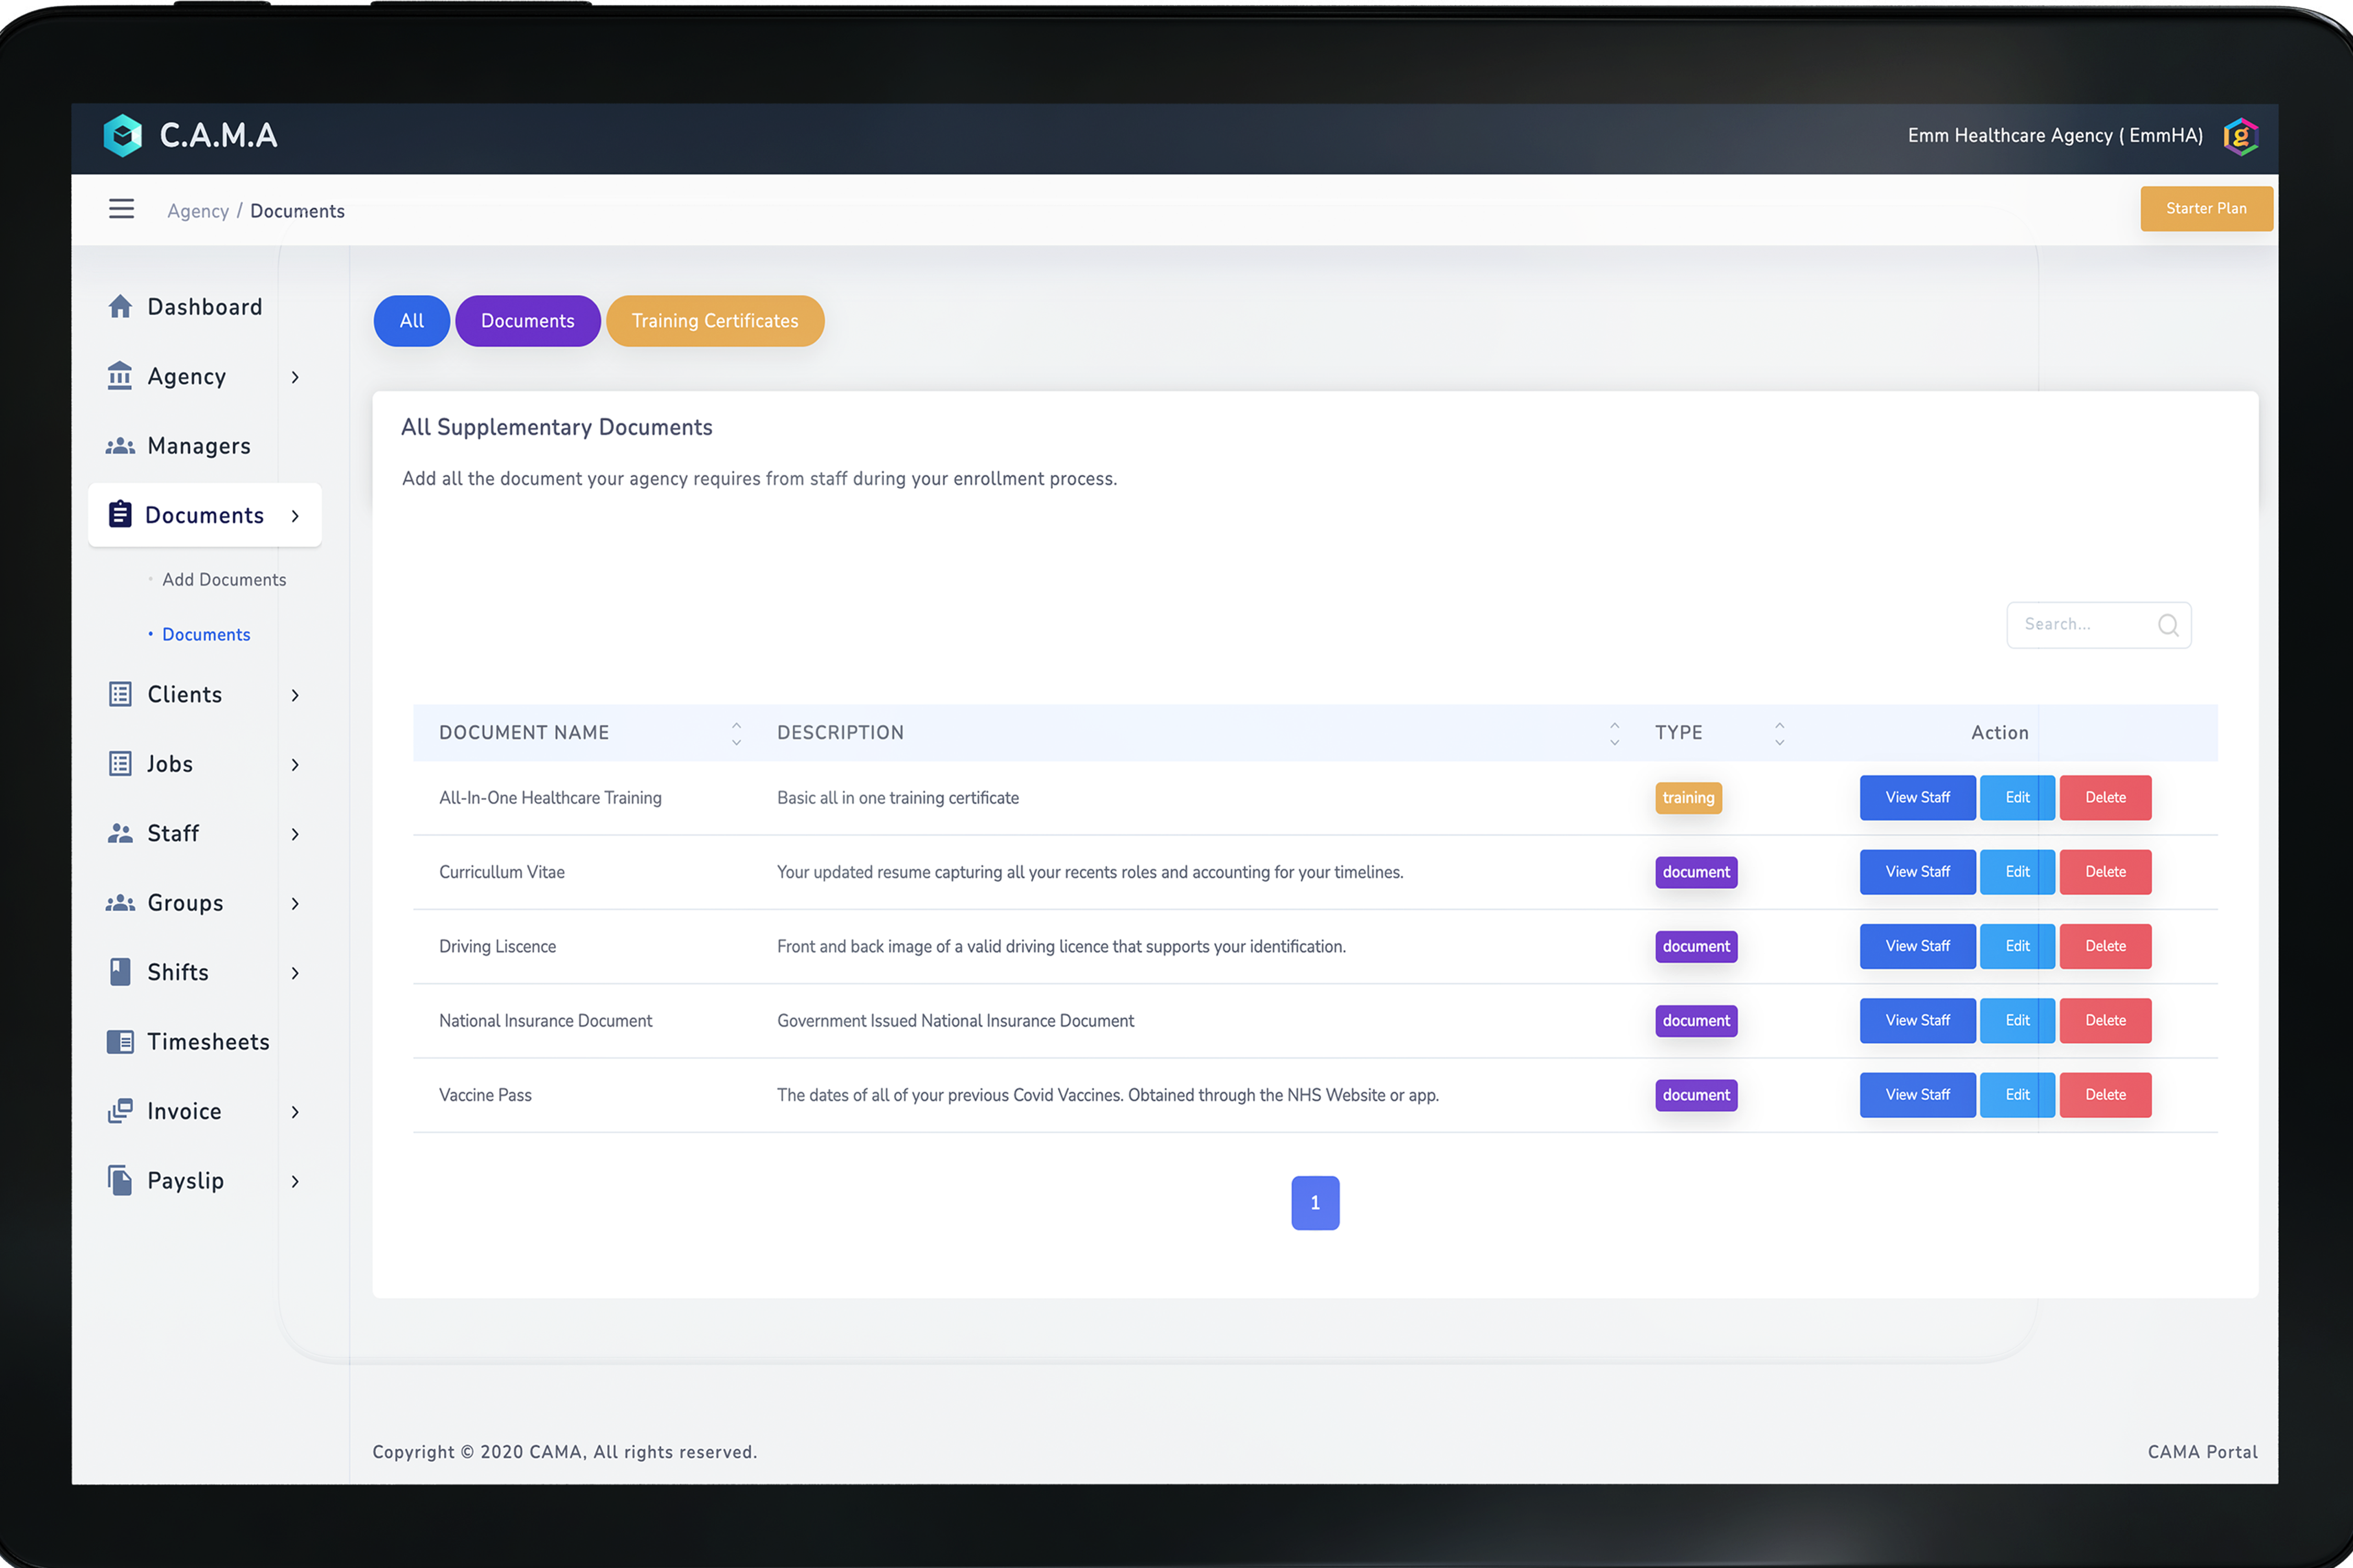Expand the Invoice sidebar chevron
This screenshot has width=2353, height=1568.
coord(295,1112)
